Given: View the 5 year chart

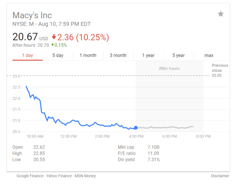Looking at the screenshot, I should tap(179, 55).
